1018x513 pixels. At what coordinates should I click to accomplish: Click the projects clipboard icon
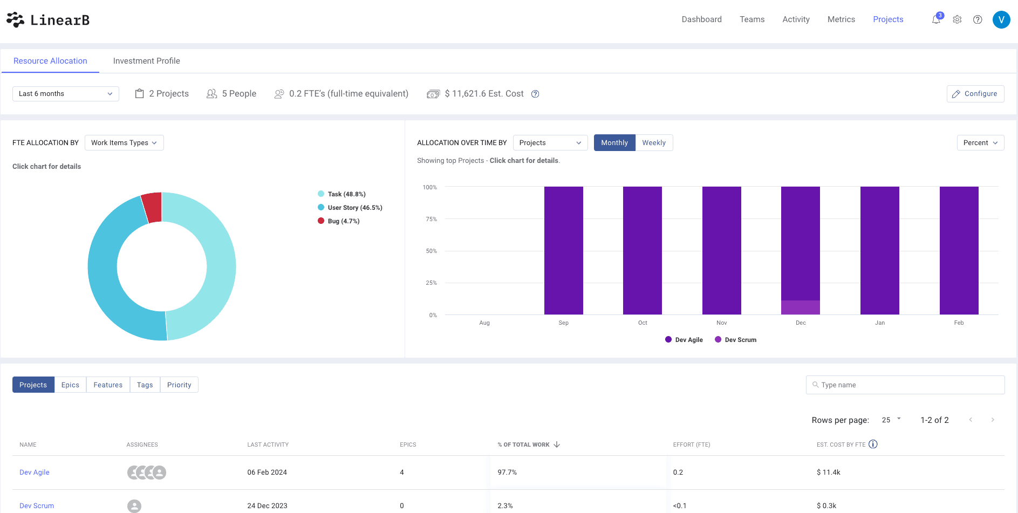tap(139, 93)
